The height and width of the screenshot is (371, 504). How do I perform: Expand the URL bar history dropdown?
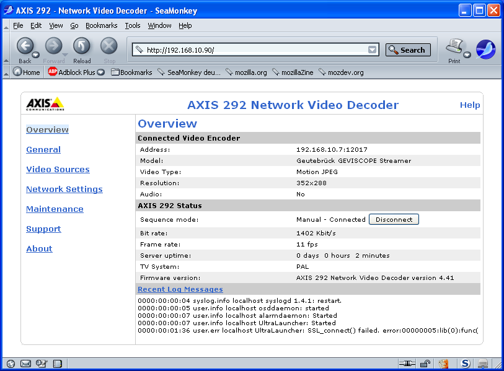coord(372,50)
